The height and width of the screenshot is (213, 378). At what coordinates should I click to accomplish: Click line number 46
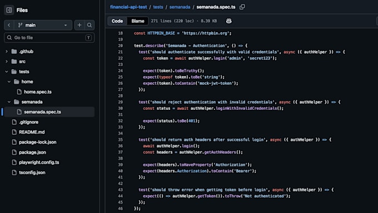pos(121,209)
